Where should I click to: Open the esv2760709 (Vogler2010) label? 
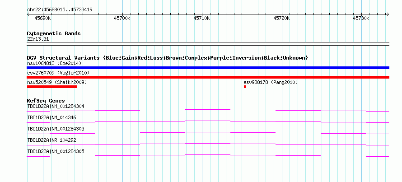58,73
